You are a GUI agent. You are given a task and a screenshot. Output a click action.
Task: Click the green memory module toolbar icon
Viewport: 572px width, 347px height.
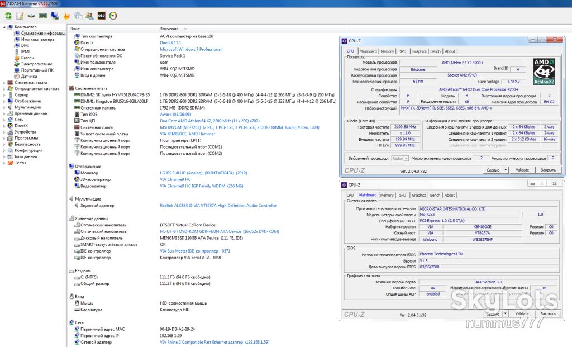point(43,16)
